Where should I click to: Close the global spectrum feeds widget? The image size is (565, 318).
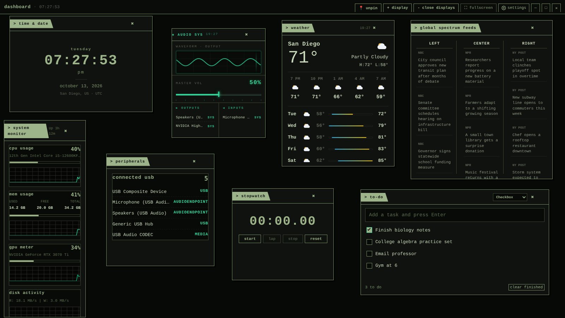533,28
